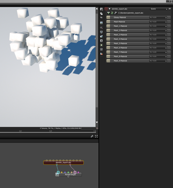Click the Glossy Material beige color swatch
This screenshot has height=188, width=173.
coord(108,17)
